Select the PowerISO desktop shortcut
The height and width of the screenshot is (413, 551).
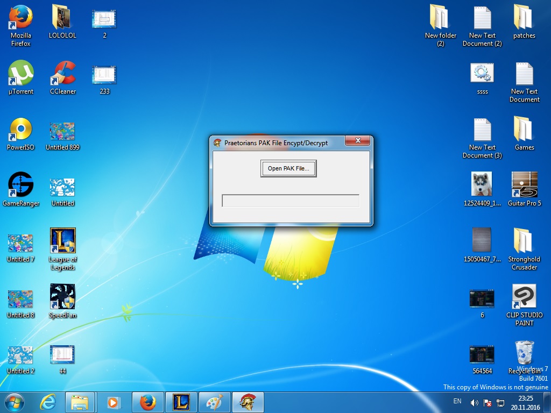(x=21, y=134)
